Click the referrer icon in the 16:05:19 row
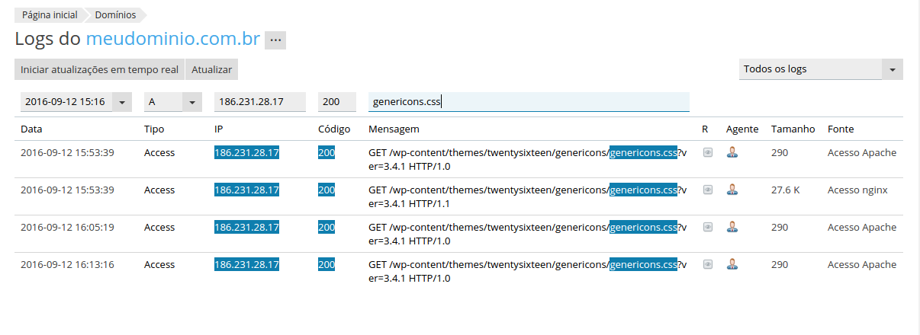Screen dimensions: 920x335 pyautogui.click(x=708, y=227)
